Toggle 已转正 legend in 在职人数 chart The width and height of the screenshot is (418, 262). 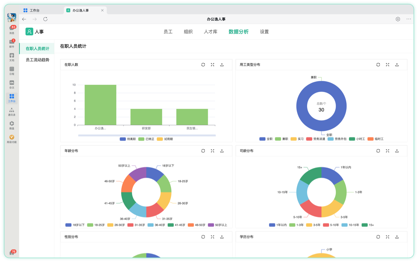146,139
